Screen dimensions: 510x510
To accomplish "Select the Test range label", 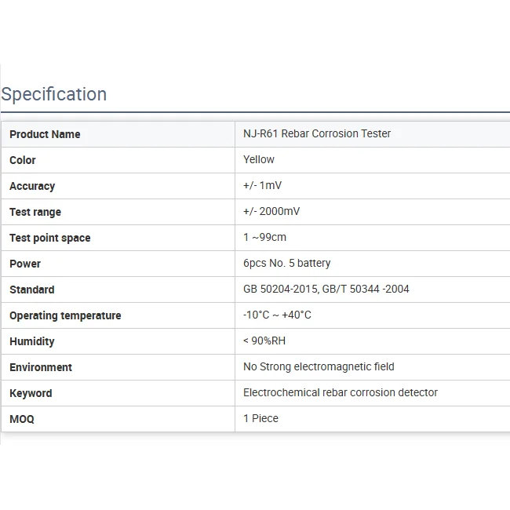I will (x=35, y=212).
